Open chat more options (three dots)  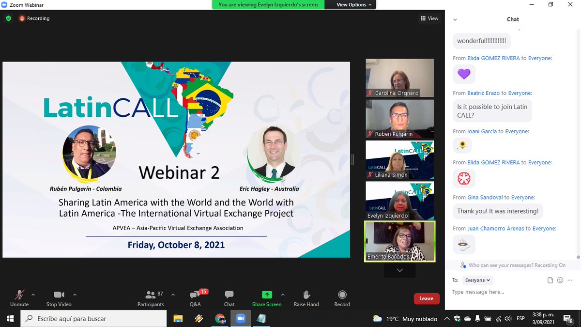pyautogui.click(x=570, y=280)
